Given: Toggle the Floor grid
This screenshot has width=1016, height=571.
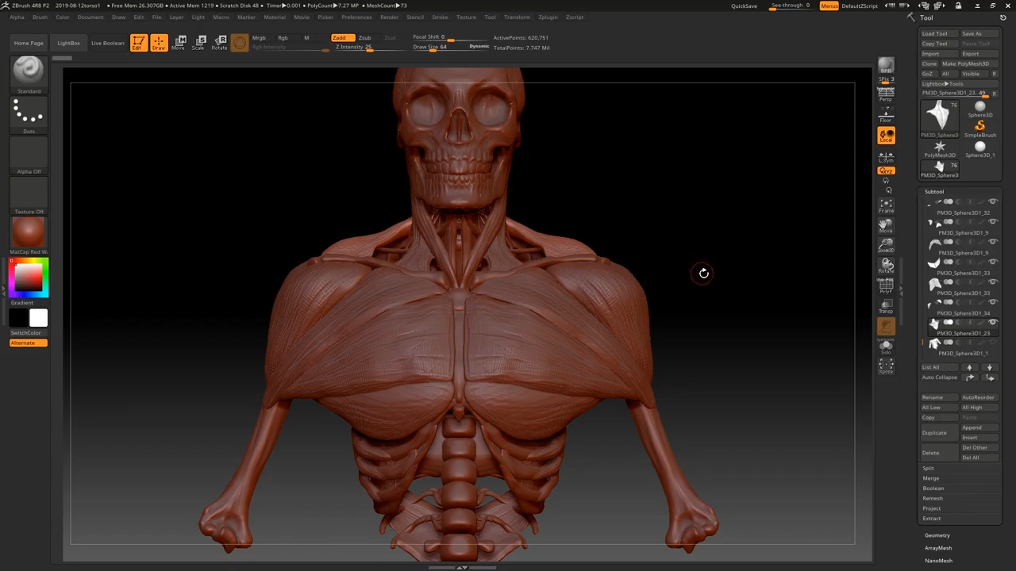Looking at the screenshot, I should point(886,115).
